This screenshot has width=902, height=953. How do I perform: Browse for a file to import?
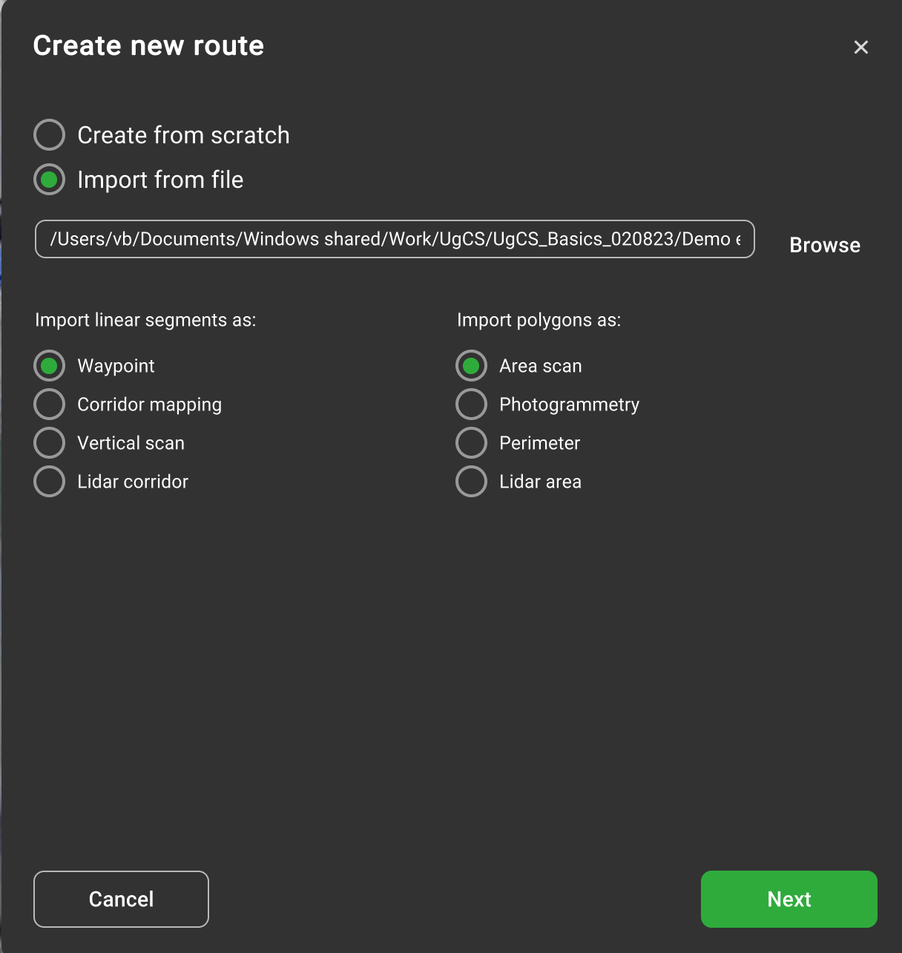click(x=824, y=245)
